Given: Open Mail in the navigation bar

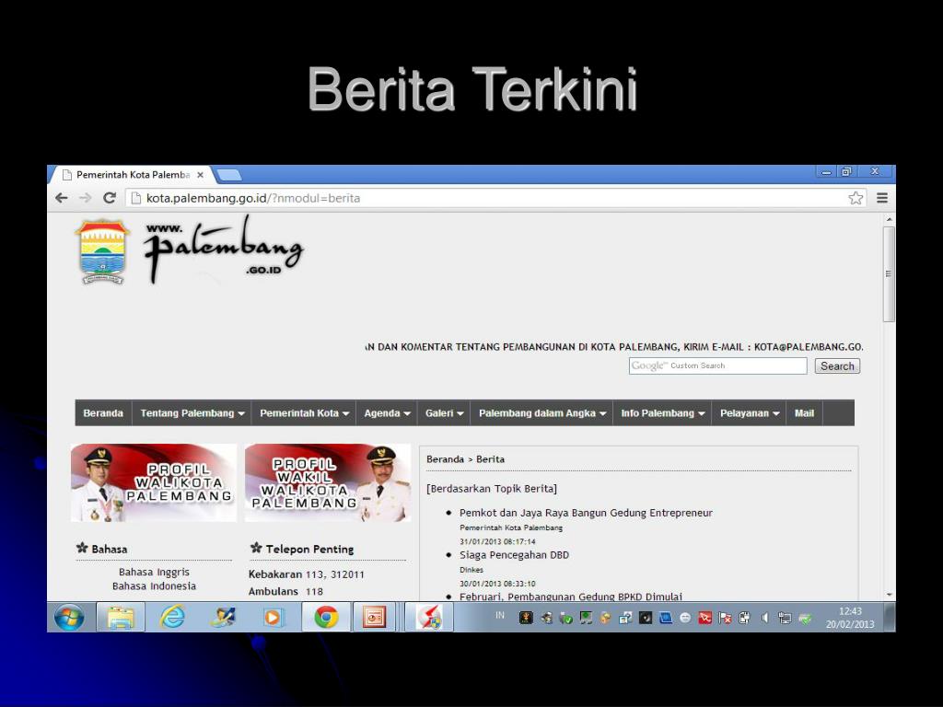Looking at the screenshot, I should tap(804, 413).
